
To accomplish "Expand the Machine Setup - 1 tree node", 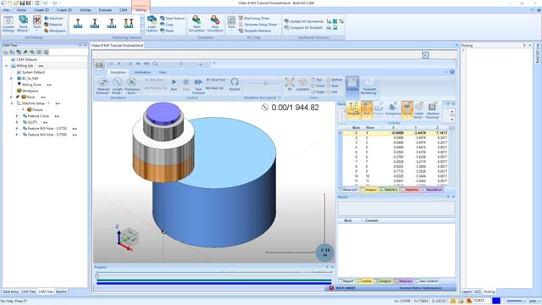I will click(x=12, y=103).
